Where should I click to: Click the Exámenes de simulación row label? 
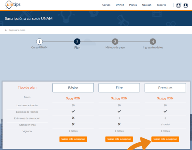pyautogui.click(x=27, y=118)
